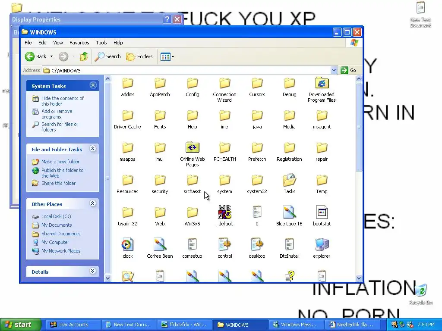The height and width of the screenshot is (331, 442).
Task: Open the Favorites menu
Action: [x=79, y=43]
